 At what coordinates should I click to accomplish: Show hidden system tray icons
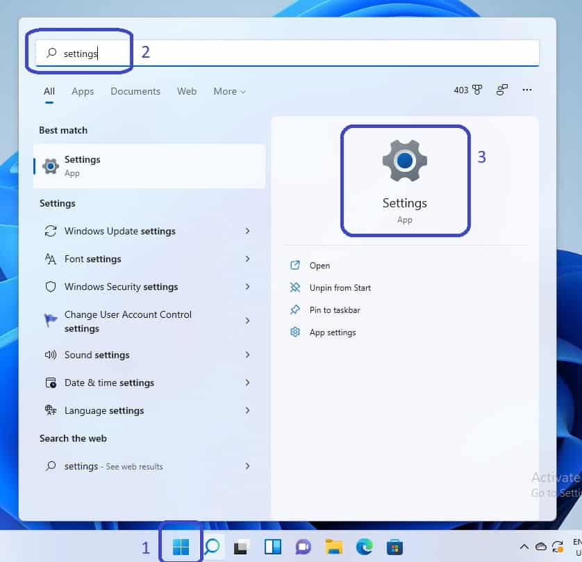[524, 547]
